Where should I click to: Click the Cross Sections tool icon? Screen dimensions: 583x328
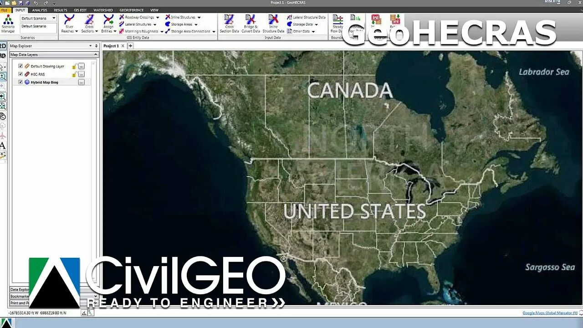click(x=89, y=20)
